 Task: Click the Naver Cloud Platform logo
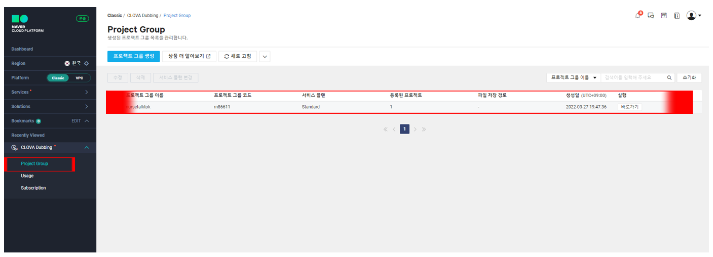(27, 23)
